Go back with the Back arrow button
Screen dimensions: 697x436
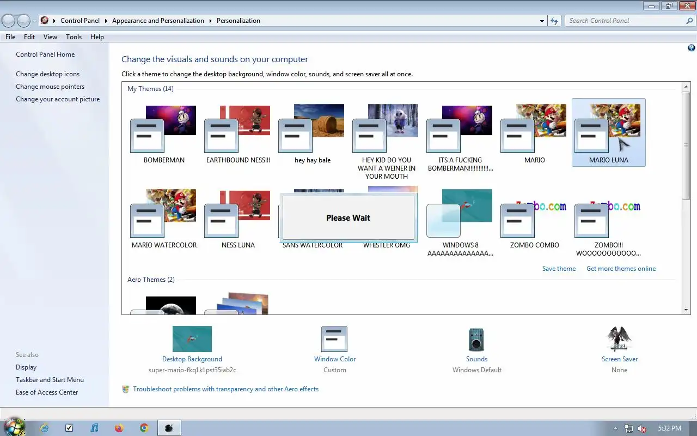coord(8,21)
